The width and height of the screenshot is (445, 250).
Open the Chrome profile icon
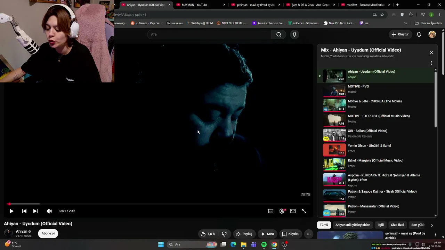coord(431,15)
